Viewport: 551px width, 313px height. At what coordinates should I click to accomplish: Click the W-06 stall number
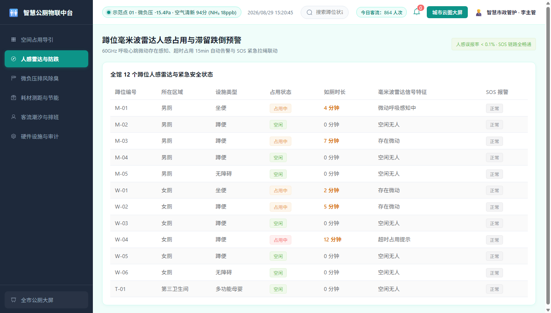click(x=121, y=272)
